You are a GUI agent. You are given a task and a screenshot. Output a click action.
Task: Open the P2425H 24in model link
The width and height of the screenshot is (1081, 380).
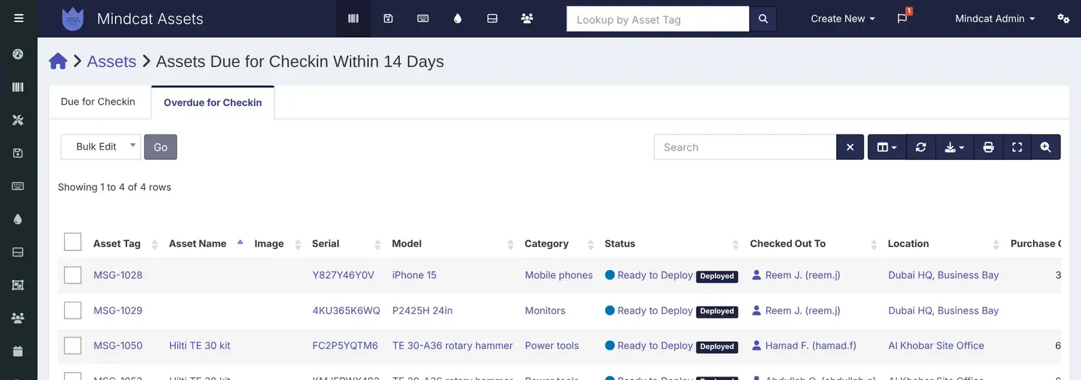[422, 310]
